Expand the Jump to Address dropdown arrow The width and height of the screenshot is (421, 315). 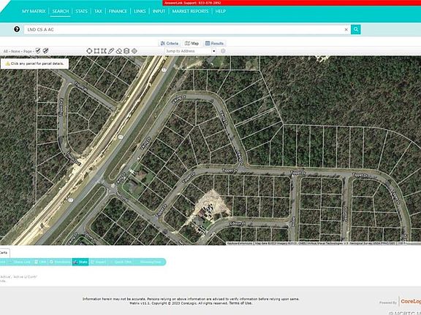(x=214, y=51)
